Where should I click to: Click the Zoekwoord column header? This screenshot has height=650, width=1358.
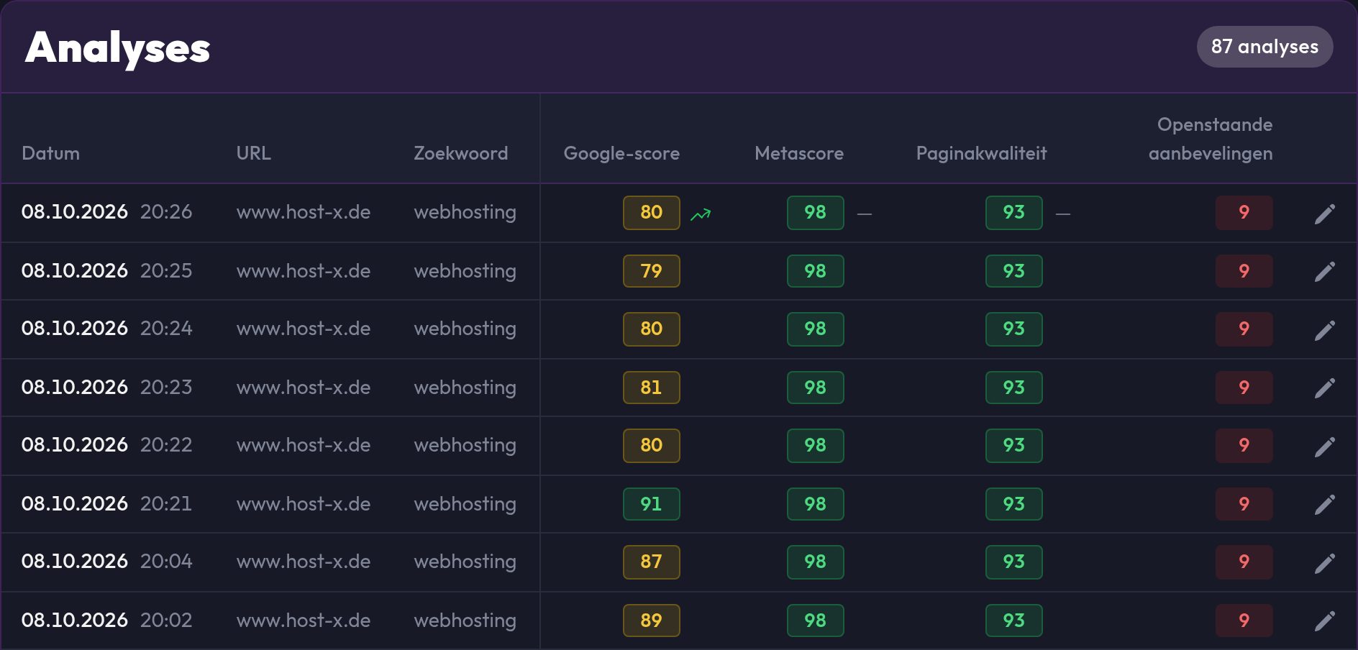coord(460,153)
